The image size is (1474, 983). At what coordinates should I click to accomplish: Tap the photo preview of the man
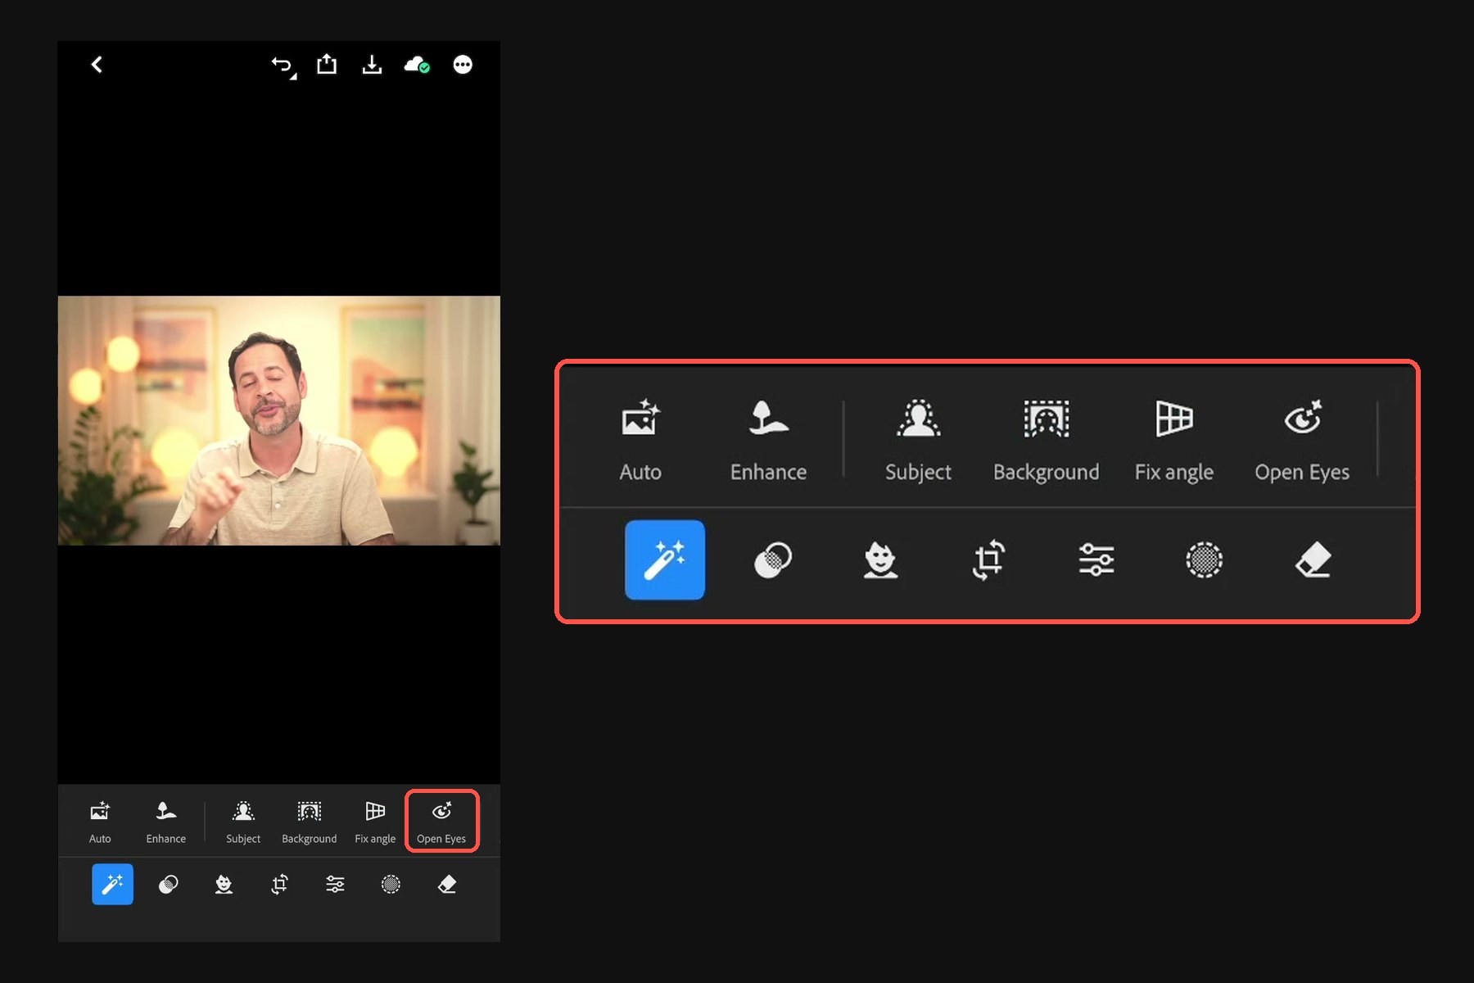(x=279, y=420)
